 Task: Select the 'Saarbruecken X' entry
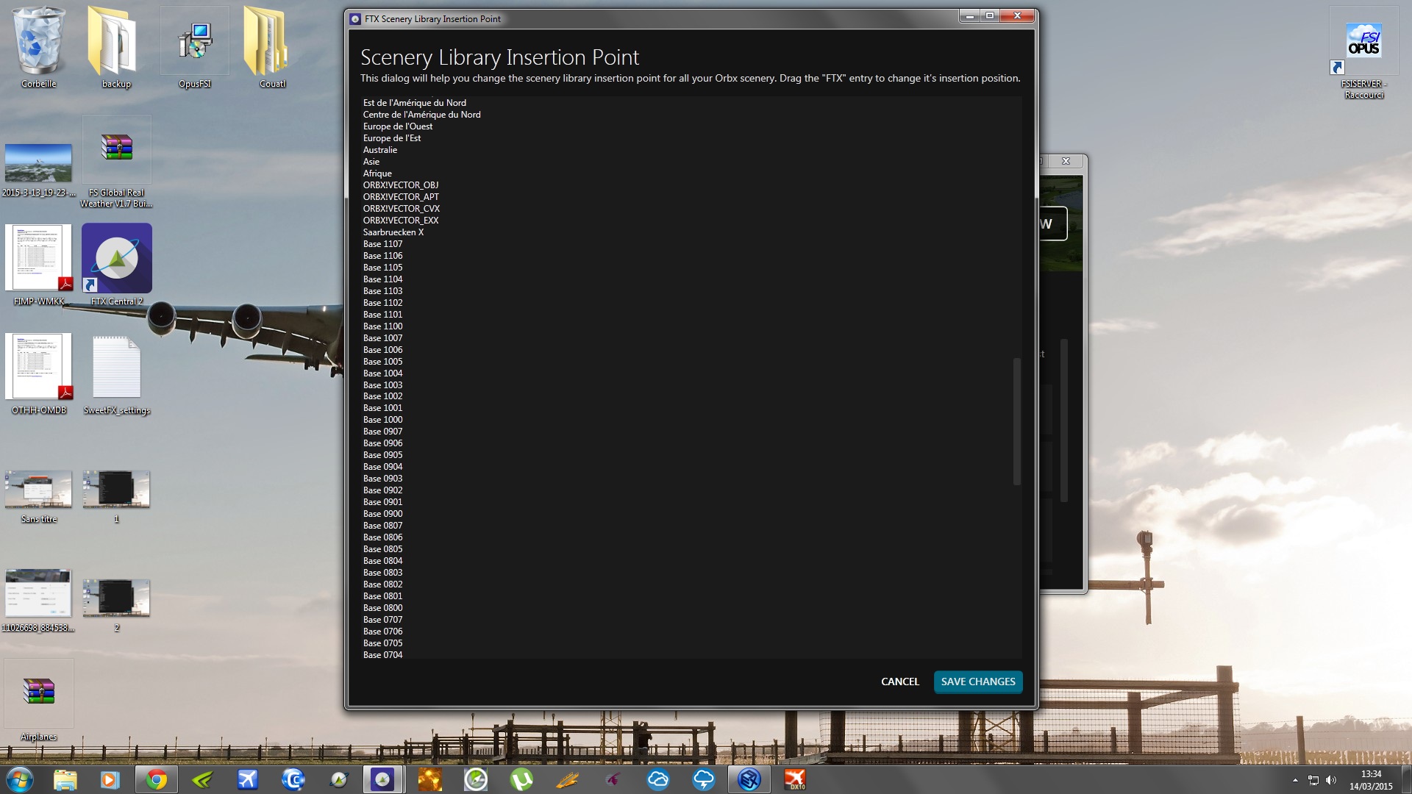pyautogui.click(x=393, y=232)
